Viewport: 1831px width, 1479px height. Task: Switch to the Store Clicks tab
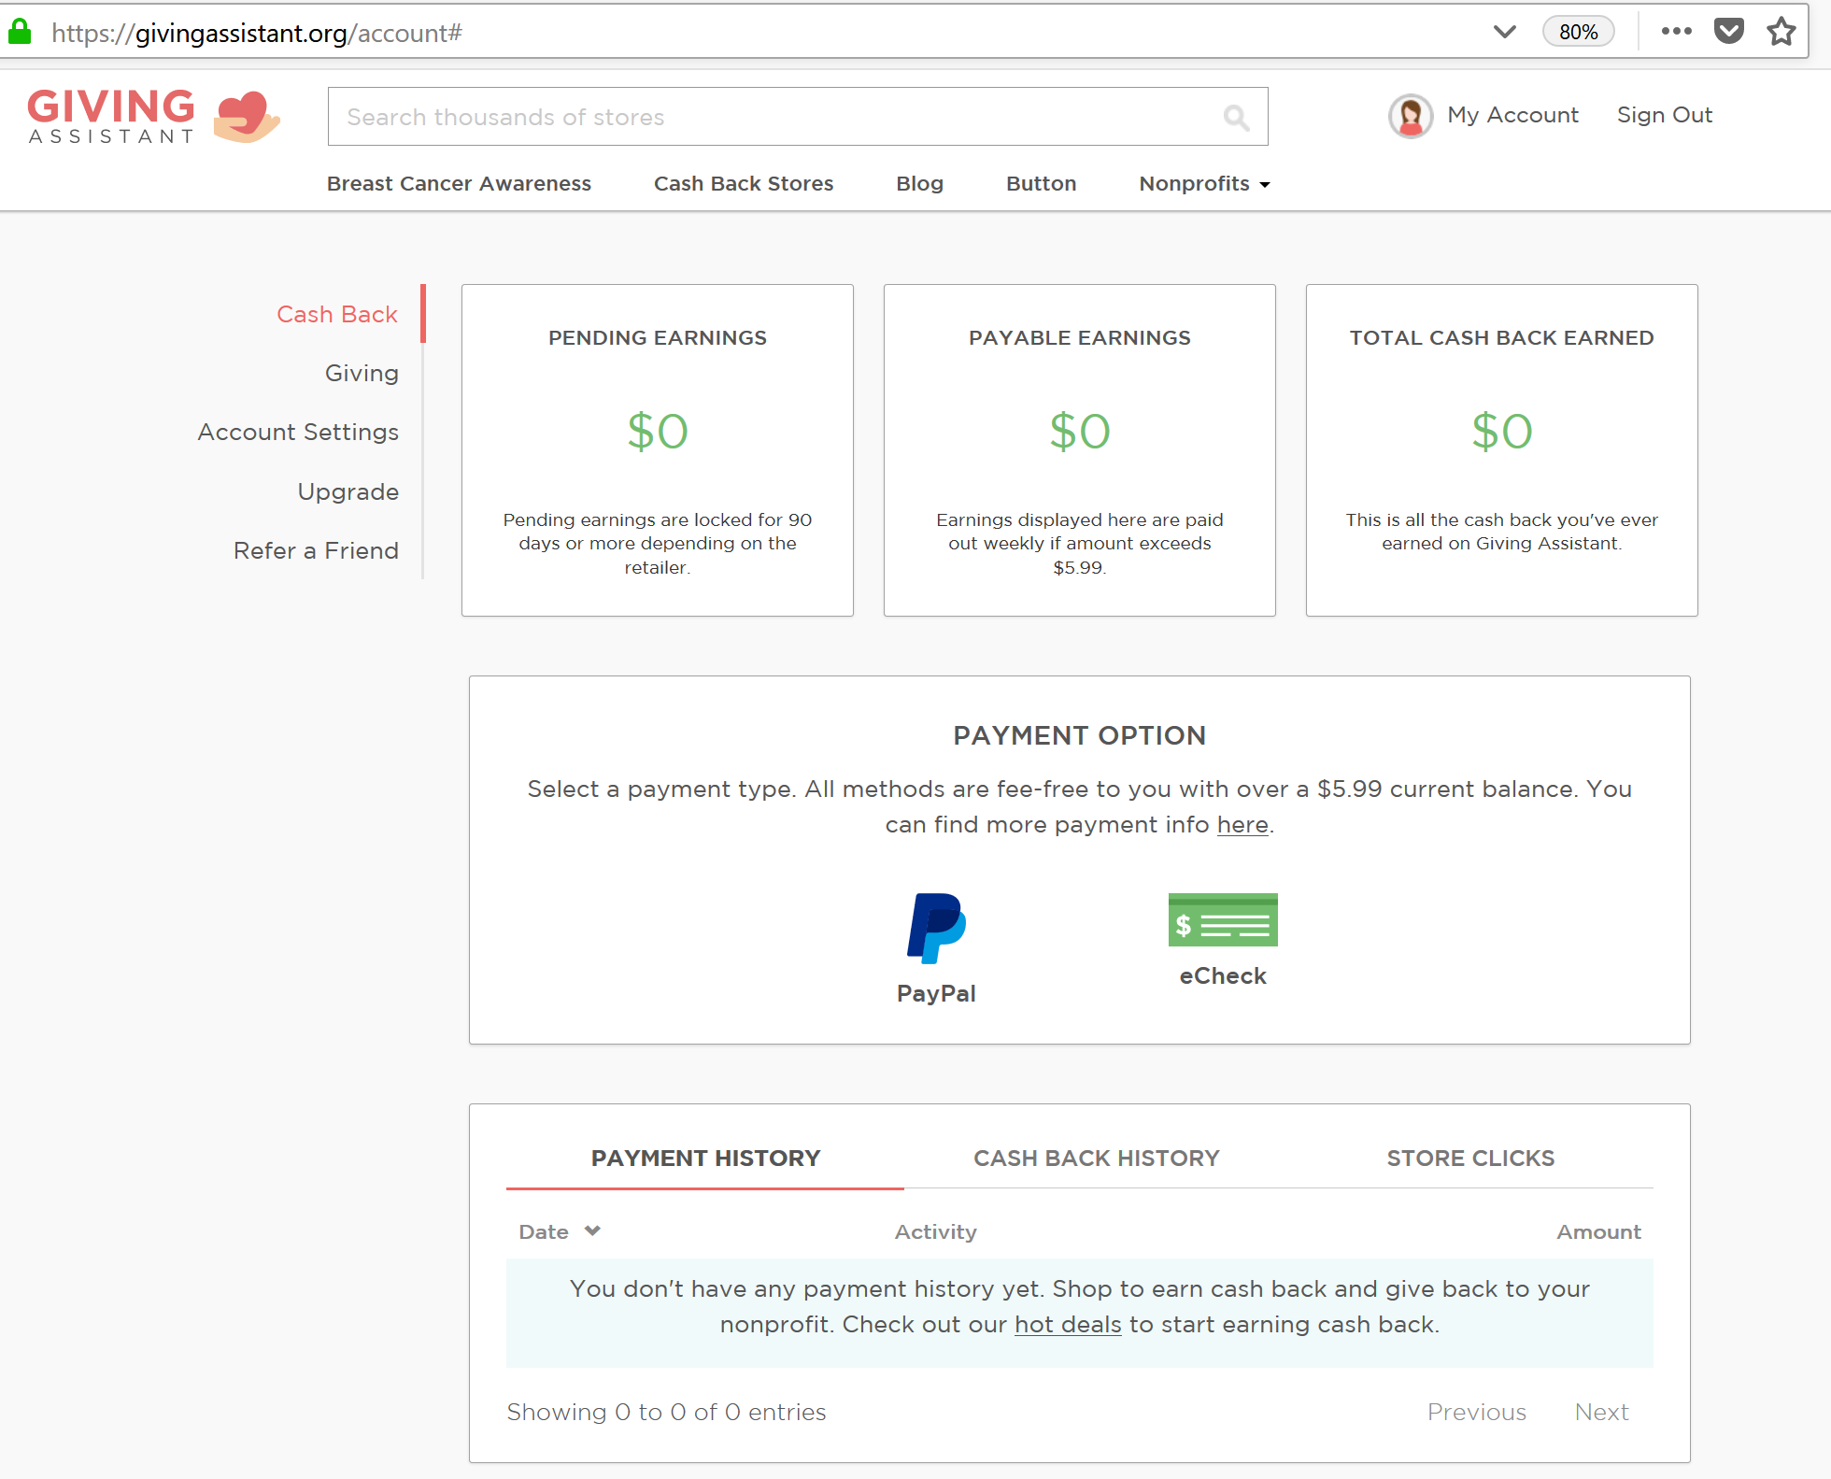(x=1469, y=1158)
